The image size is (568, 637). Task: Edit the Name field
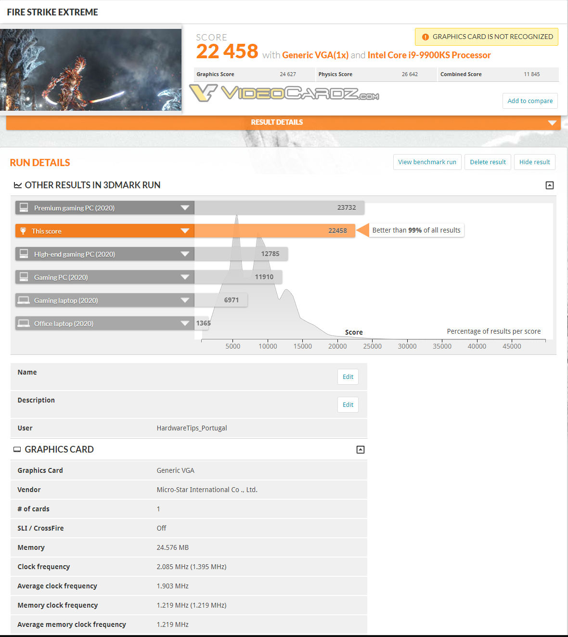click(348, 377)
